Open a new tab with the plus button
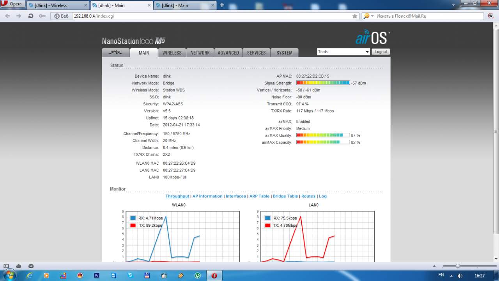 pyautogui.click(x=222, y=5)
